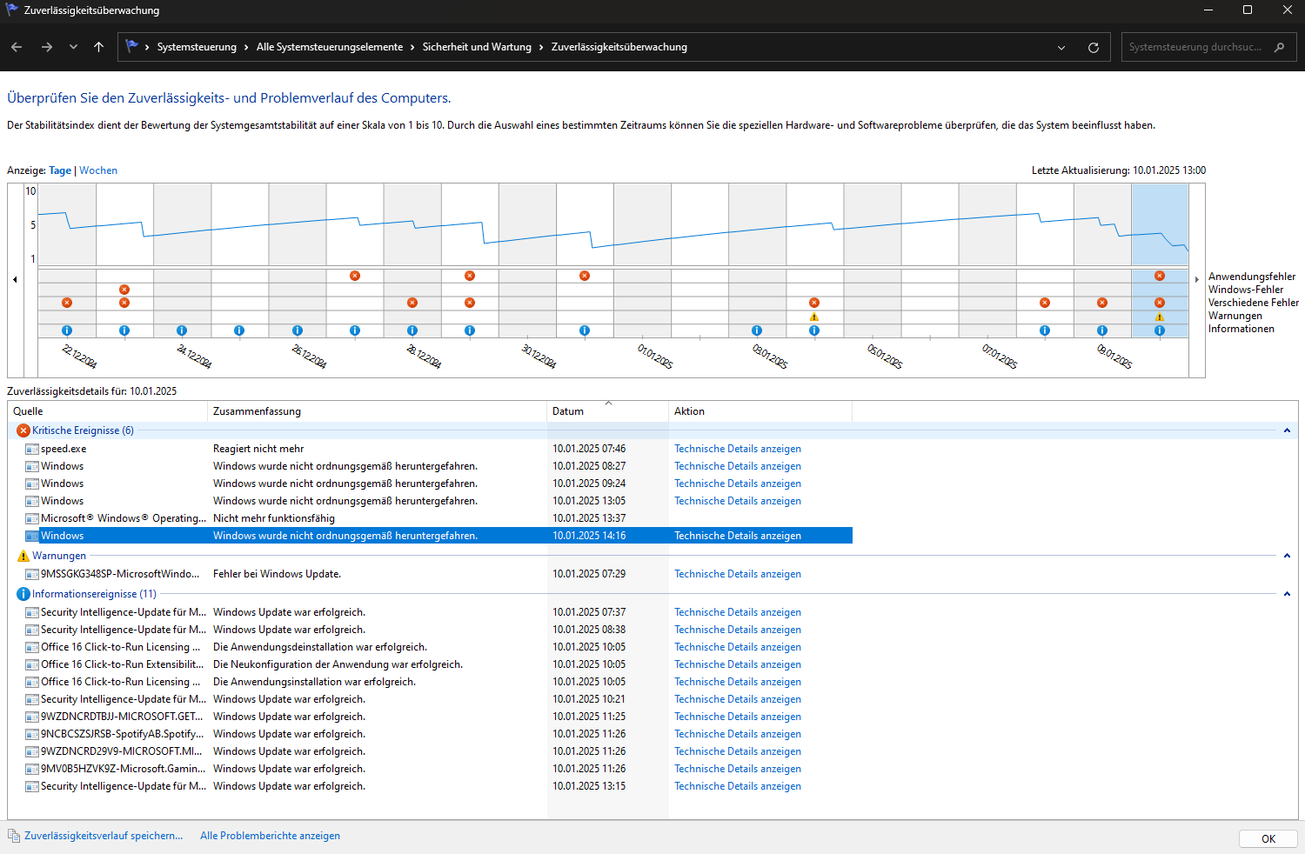Select the information icon on 03.01.2025
The image size is (1305, 854).
757,330
